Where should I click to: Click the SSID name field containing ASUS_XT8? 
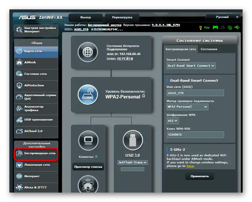[195, 93]
